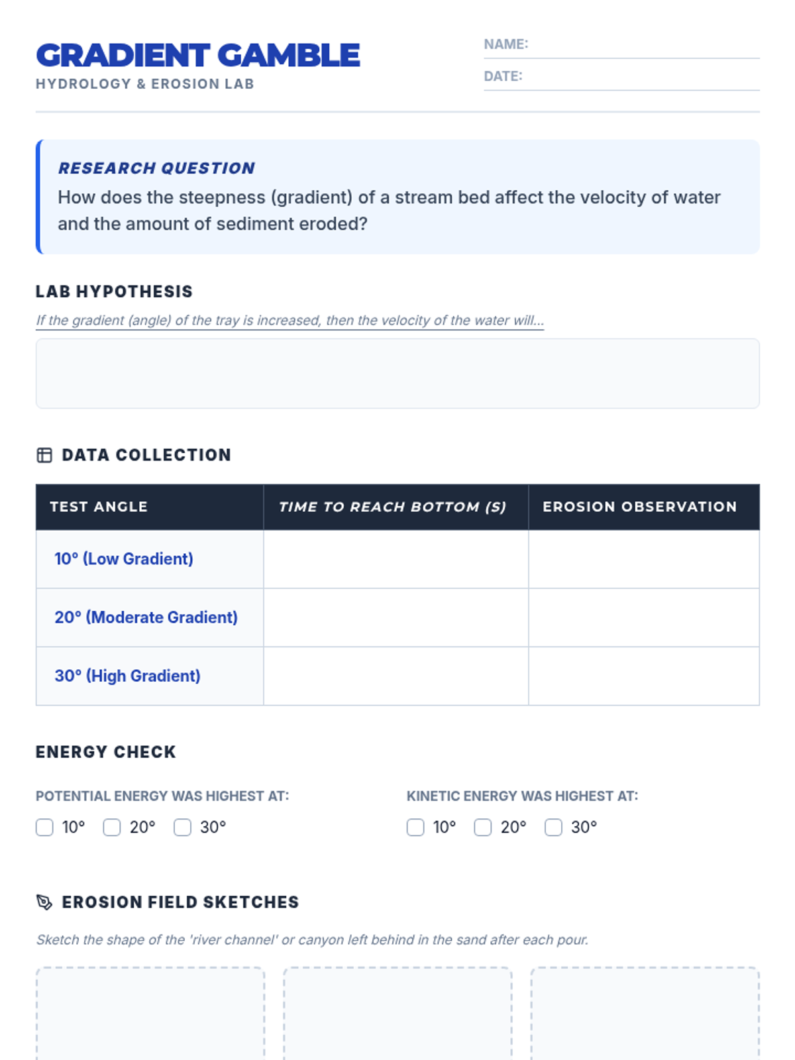795x1060 pixels.
Task: Click time cell for 30° High Gradient
Action: click(x=396, y=676)
